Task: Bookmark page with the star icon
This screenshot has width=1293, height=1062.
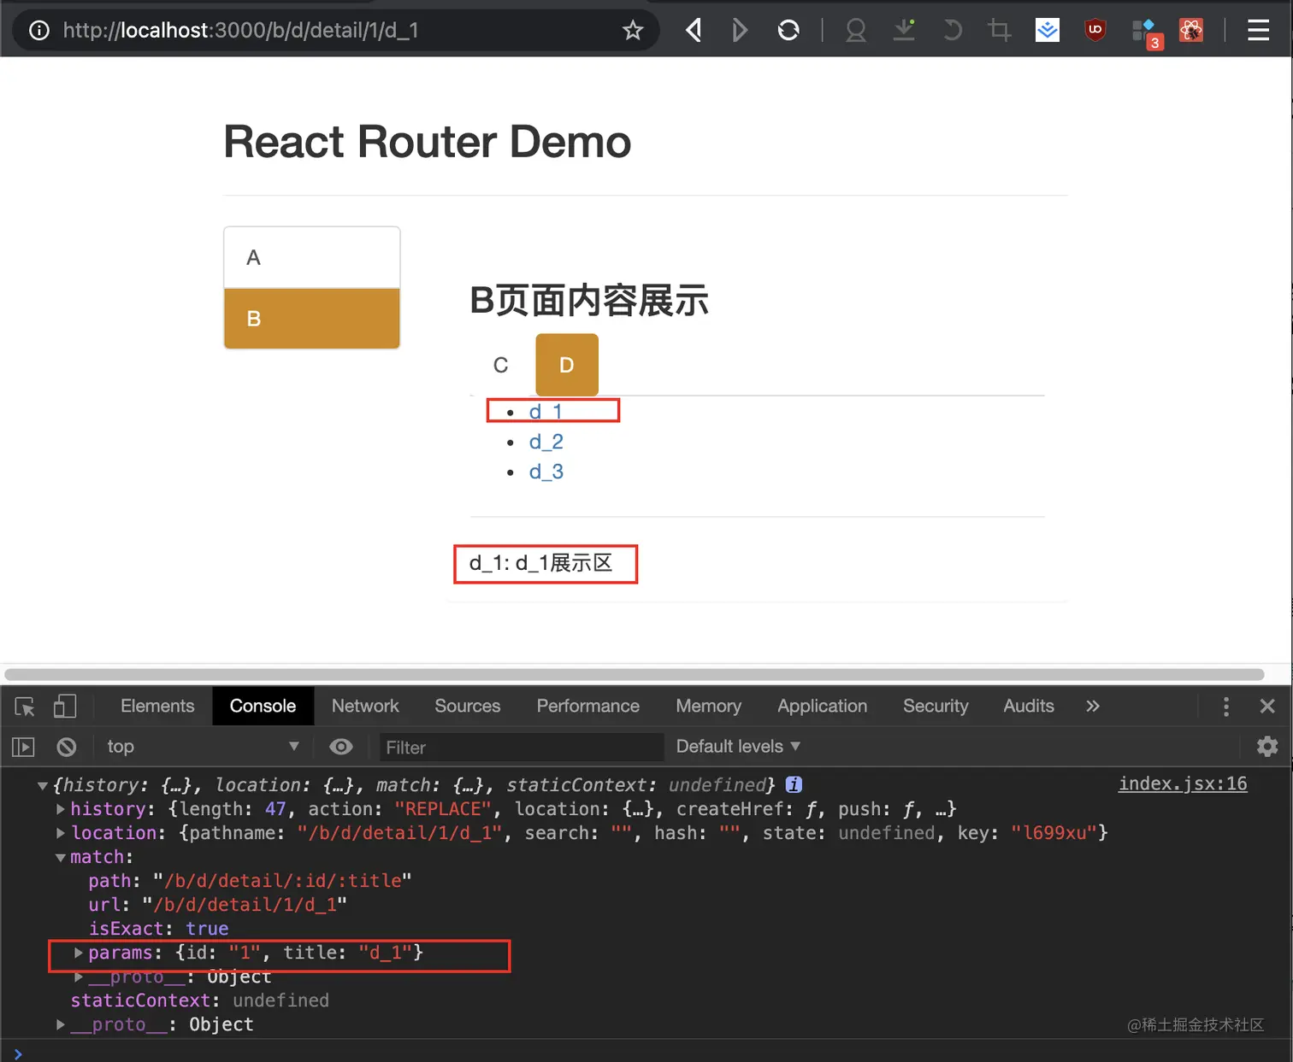Action: pos(633,31)
